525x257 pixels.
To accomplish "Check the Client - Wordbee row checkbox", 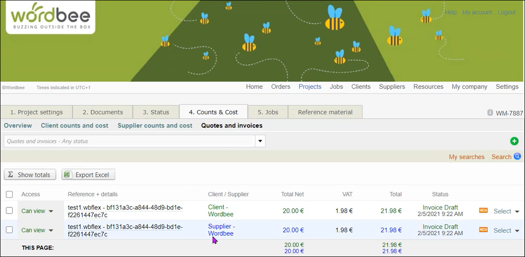I will pyautogui.click(x=9, y=211).
